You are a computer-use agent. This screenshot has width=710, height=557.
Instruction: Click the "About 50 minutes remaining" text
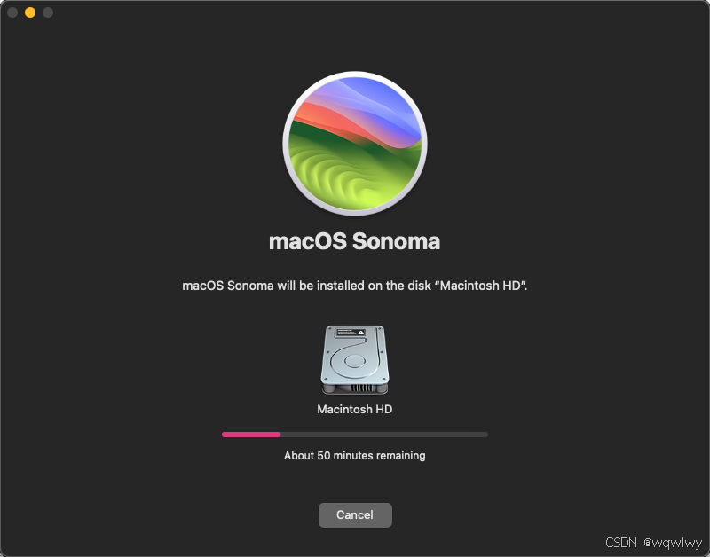pos(354,456)
